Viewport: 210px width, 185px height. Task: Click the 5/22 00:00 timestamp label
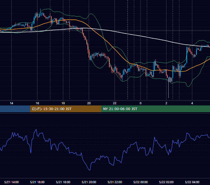click(141, 182)
